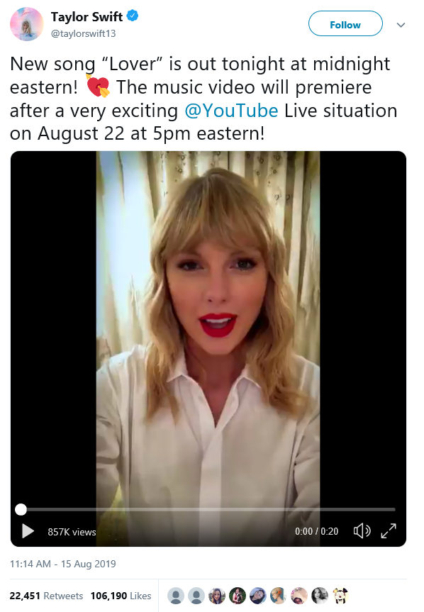View the list of 106,190 Likes
Image resolution: width=424 pixels, height=612 pixels.
tap(121, 596)
